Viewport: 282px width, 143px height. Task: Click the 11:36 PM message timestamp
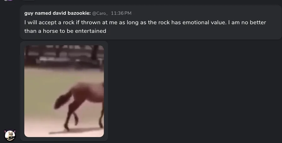click(x=121, y=13)
